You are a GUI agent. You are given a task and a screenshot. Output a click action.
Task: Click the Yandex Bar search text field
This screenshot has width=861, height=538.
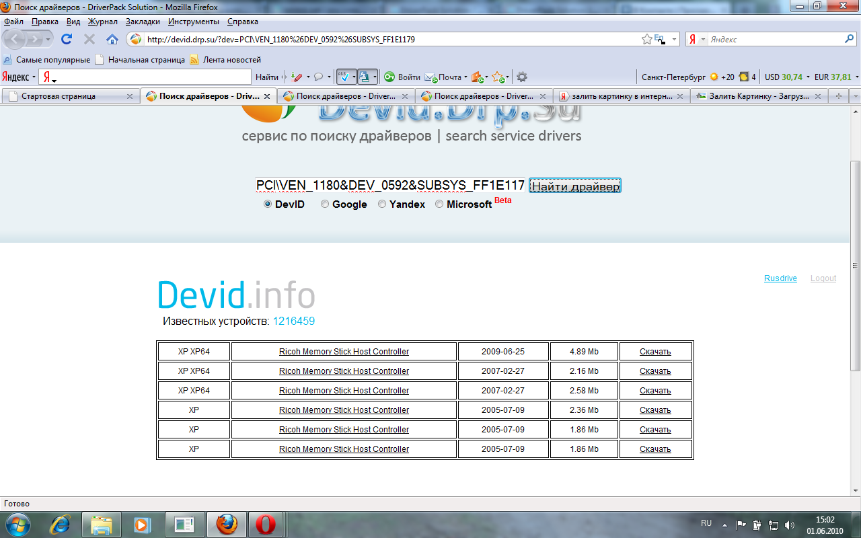(x=145, y=77)
